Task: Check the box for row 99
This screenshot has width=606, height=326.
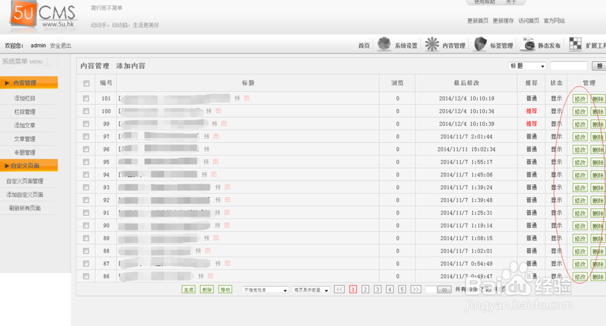Action: [86, 124]
